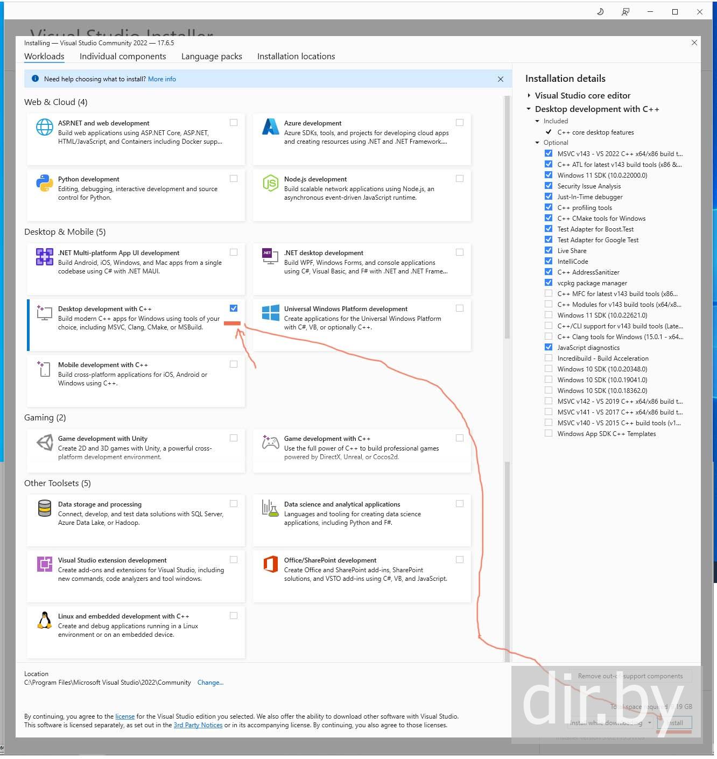Click the Office/SharePoint development icon
This screenshot has height=759, width=717.
coord(270,564)
